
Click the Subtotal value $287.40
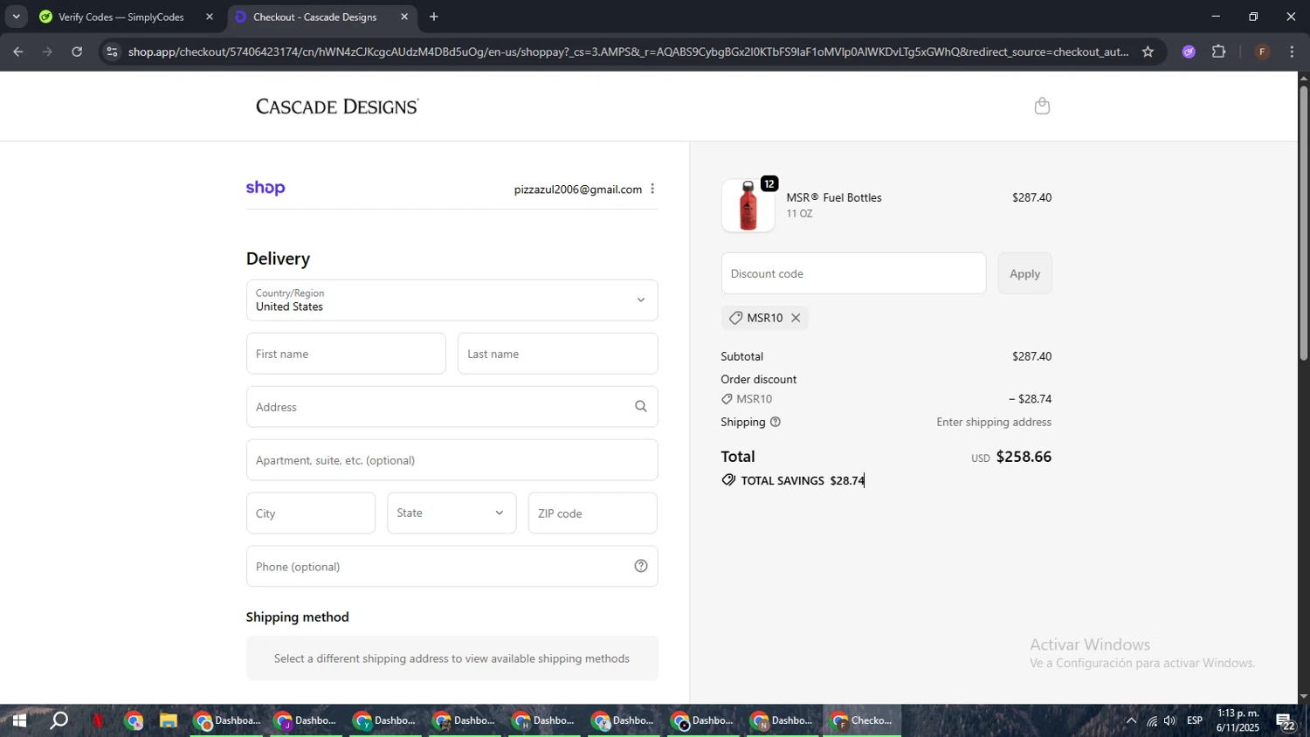pyautogui.click(x=1031, y=356)
